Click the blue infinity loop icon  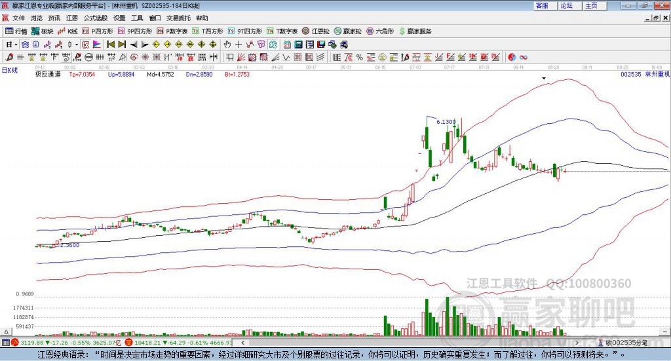point(523,57)
